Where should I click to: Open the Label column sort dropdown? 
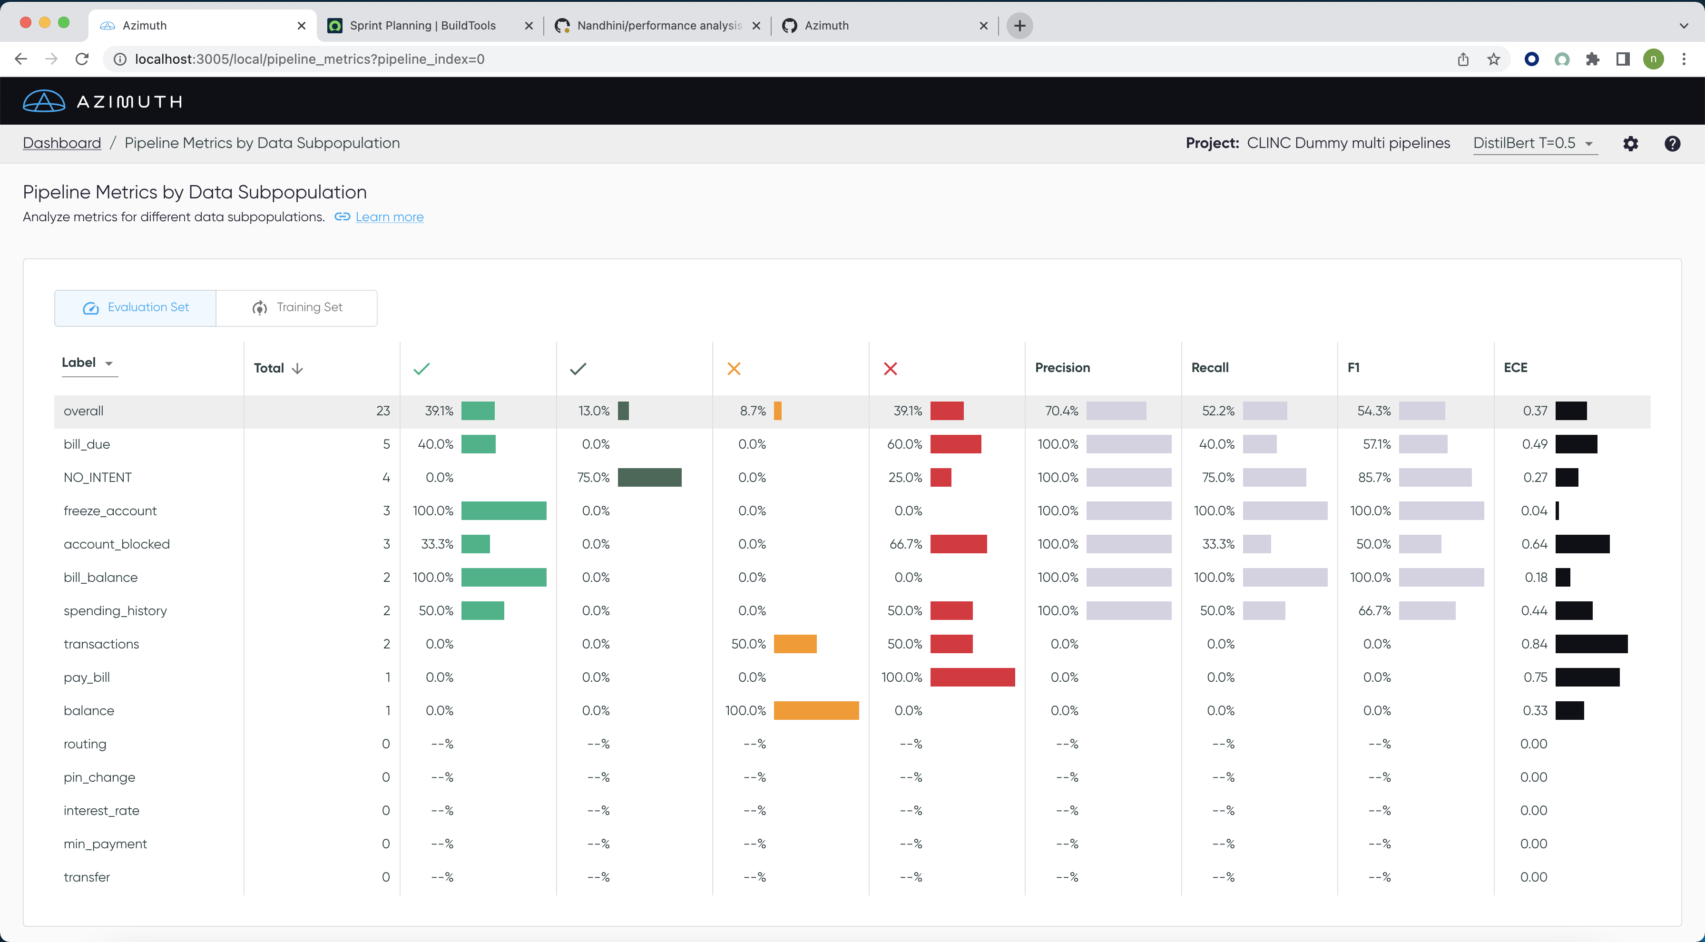[x=109, y=363]
